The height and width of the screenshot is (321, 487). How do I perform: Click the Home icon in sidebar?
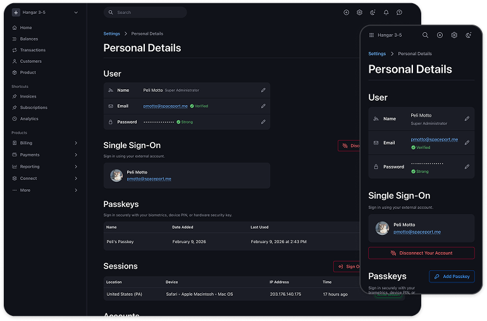point(15,28)
